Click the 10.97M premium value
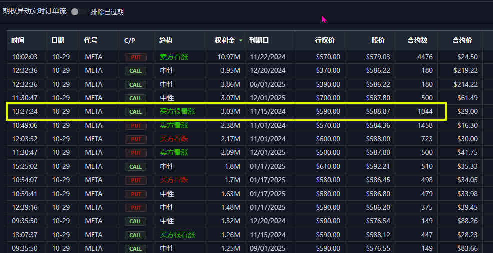The image size is (493, 253). [x=229, y=57]
